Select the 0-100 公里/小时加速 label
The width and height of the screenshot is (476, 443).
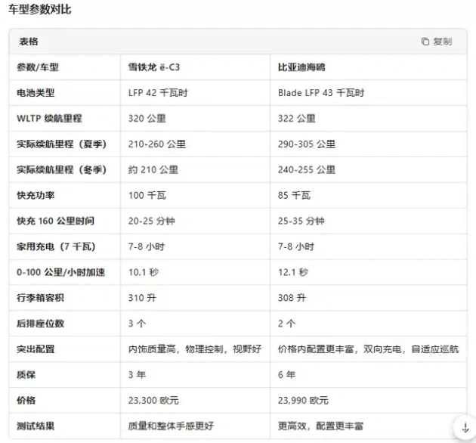point(60,272)
